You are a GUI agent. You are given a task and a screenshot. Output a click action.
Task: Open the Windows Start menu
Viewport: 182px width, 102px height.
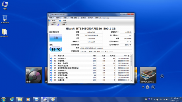(x=3, y=99)
